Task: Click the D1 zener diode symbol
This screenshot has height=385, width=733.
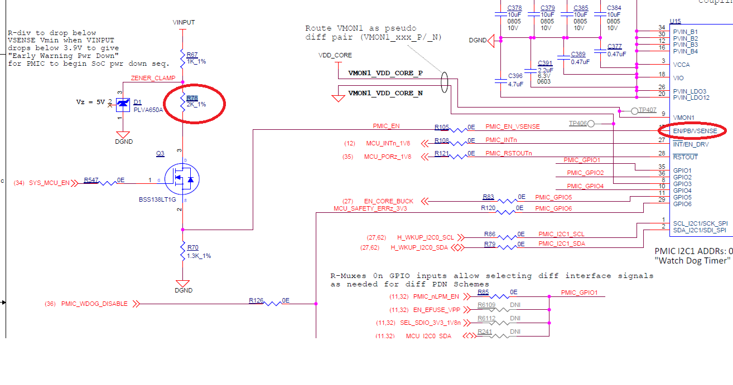Action: pyautogui.click(x=123, y=103)
